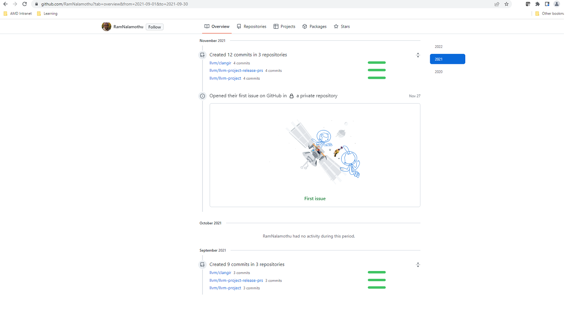
Task: Click the Nov 27 date text
Action: 414,96
